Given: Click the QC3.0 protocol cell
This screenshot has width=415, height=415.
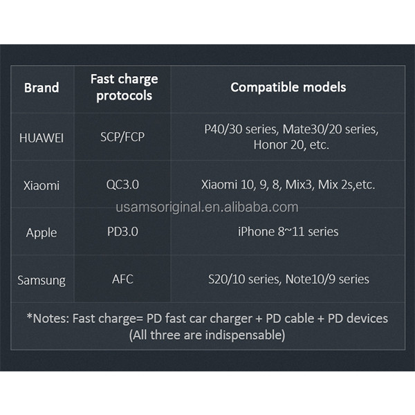Looking at the screenshot, I should (x=123, y=185).
